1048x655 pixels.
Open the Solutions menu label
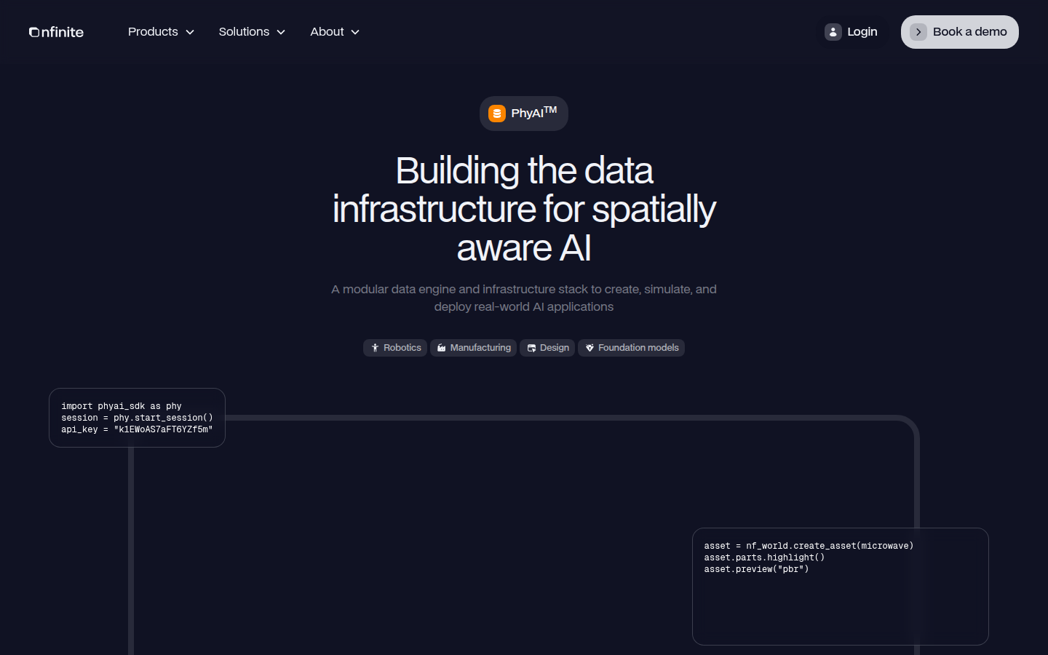pyautogui.click(x=244, y=32)
